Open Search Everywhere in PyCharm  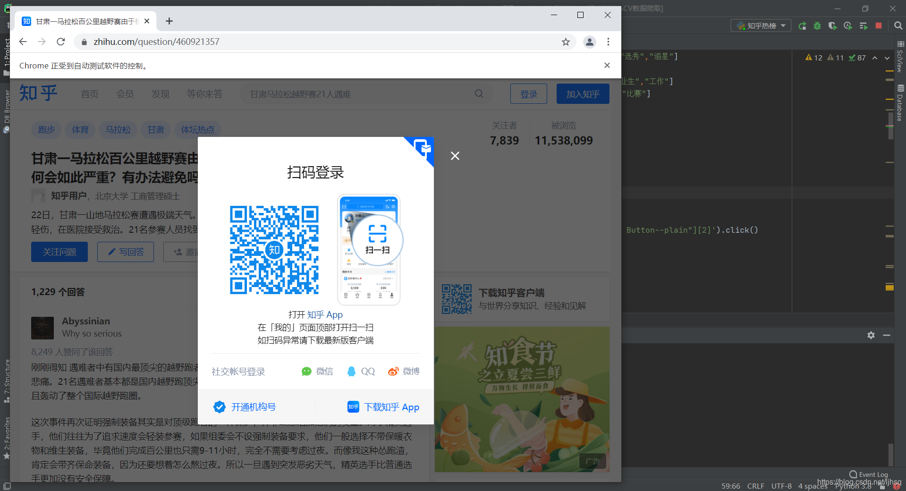coord(898,25)
